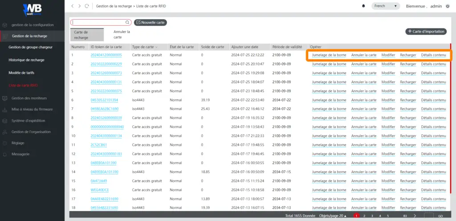456x221 pixels.
Task: Go to page 3
Action: [x=372, y=216]
